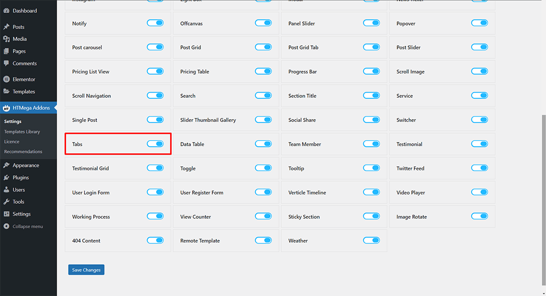Turn off the Offcanvas toggle
Screen dimensions: 546x296
pos(263,23)
